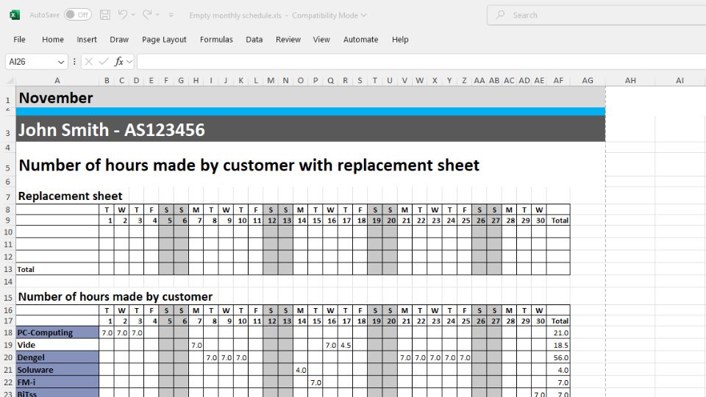
Task: Toggle the AutoSave switch
Action: (x=77, y=15)
